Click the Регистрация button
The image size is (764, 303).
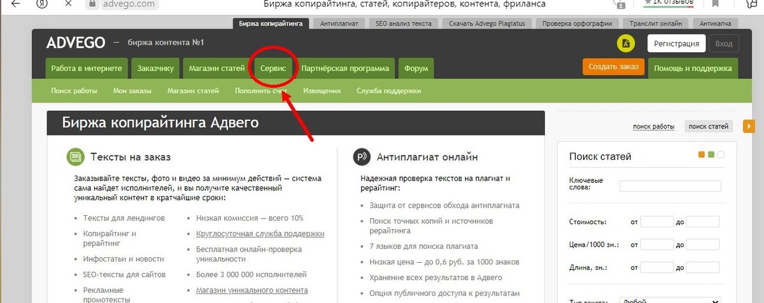(x=677, y=43)
